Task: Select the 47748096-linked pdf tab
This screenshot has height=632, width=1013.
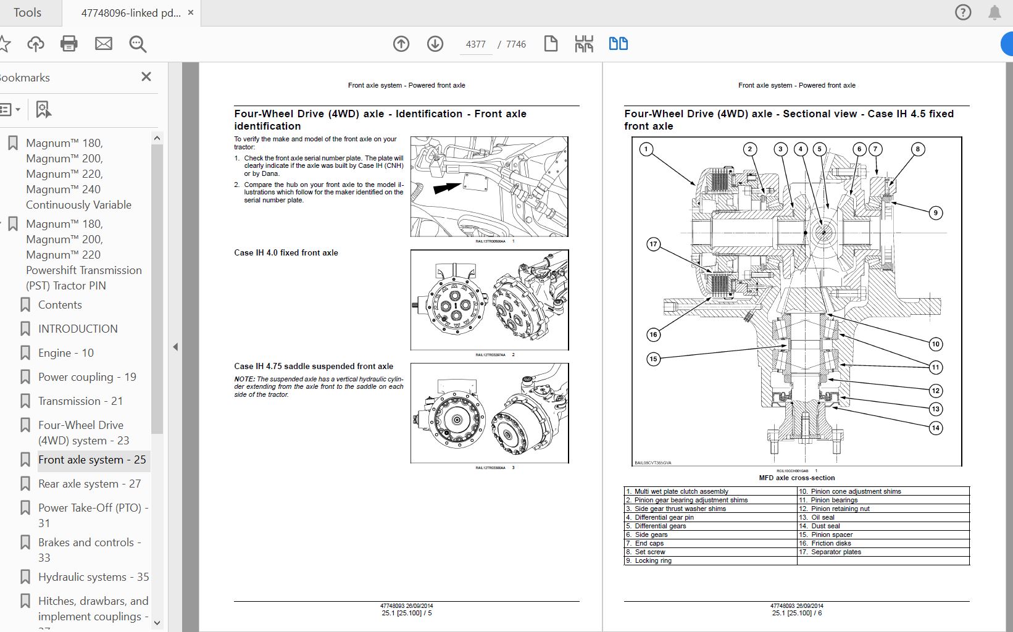Action: 131,13
